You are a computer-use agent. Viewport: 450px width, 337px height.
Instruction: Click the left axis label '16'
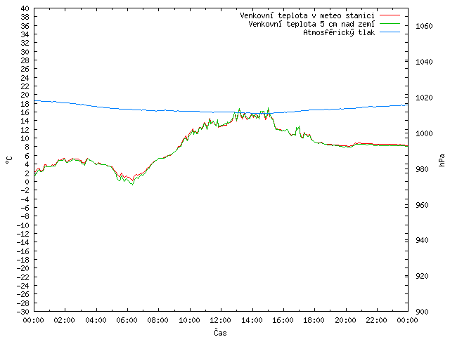click(x=25, y=112)
